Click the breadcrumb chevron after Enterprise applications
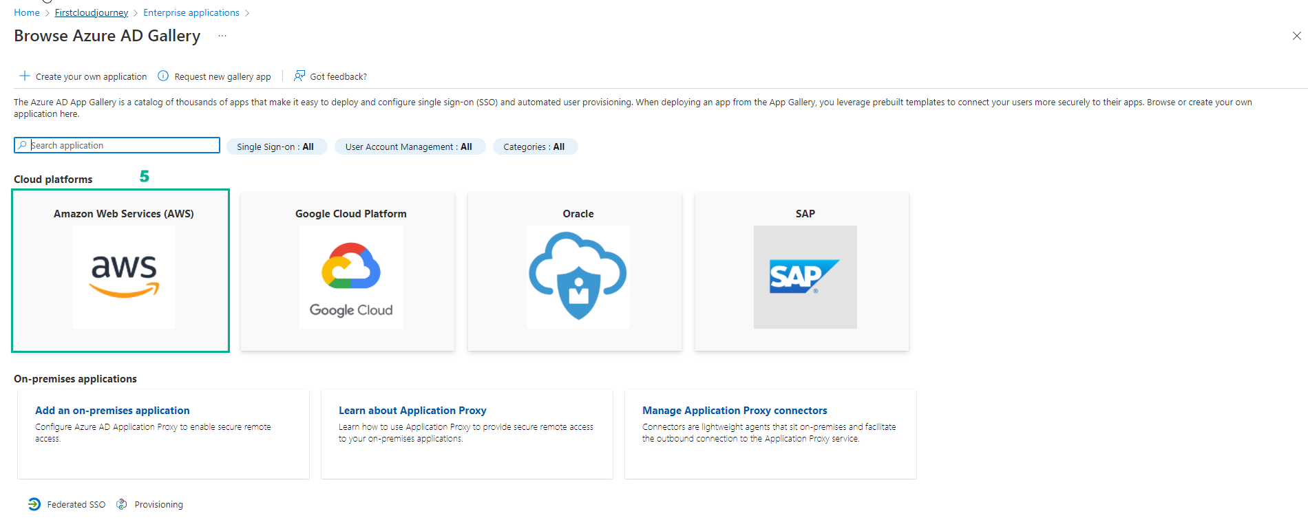This screenshot has width=1308, height=531. pyautogui.click(x=247, y=13)
